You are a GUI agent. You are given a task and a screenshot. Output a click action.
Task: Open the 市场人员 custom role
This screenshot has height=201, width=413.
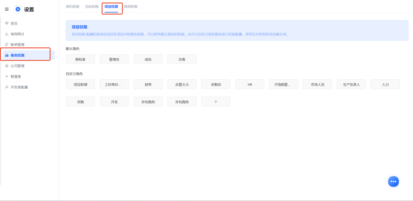318,84
